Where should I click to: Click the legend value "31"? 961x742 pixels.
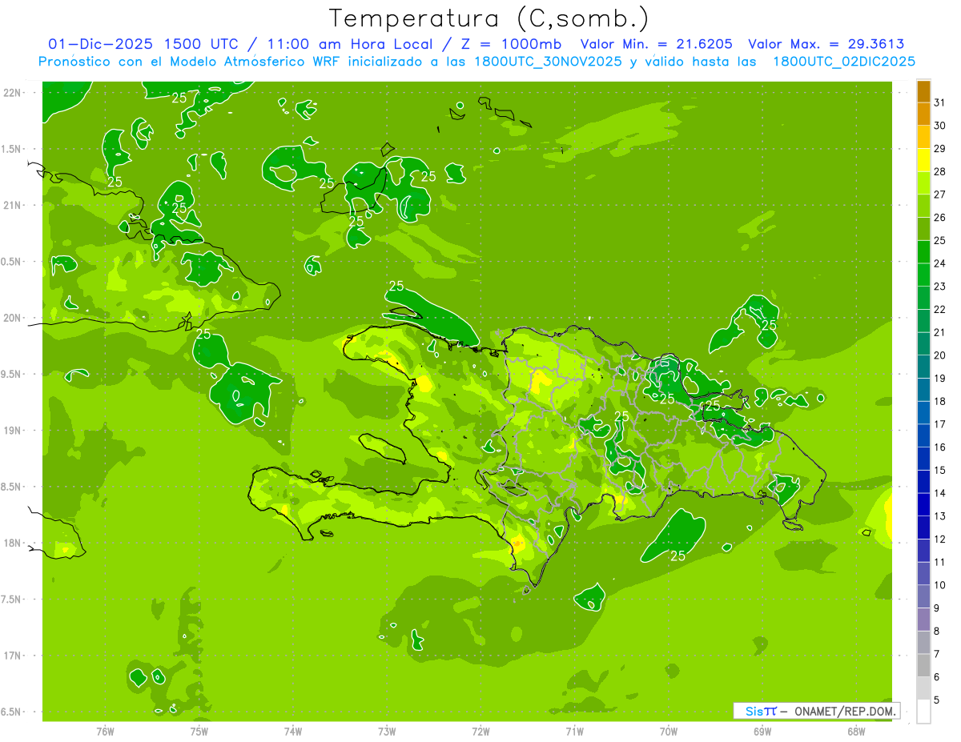939,102
